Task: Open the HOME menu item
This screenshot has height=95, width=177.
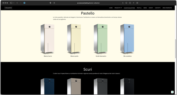Action: pos(111,8)
